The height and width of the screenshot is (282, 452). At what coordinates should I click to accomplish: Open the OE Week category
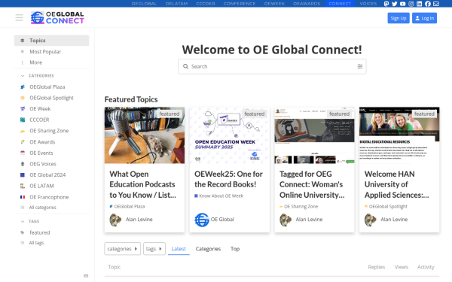point(51,109)
